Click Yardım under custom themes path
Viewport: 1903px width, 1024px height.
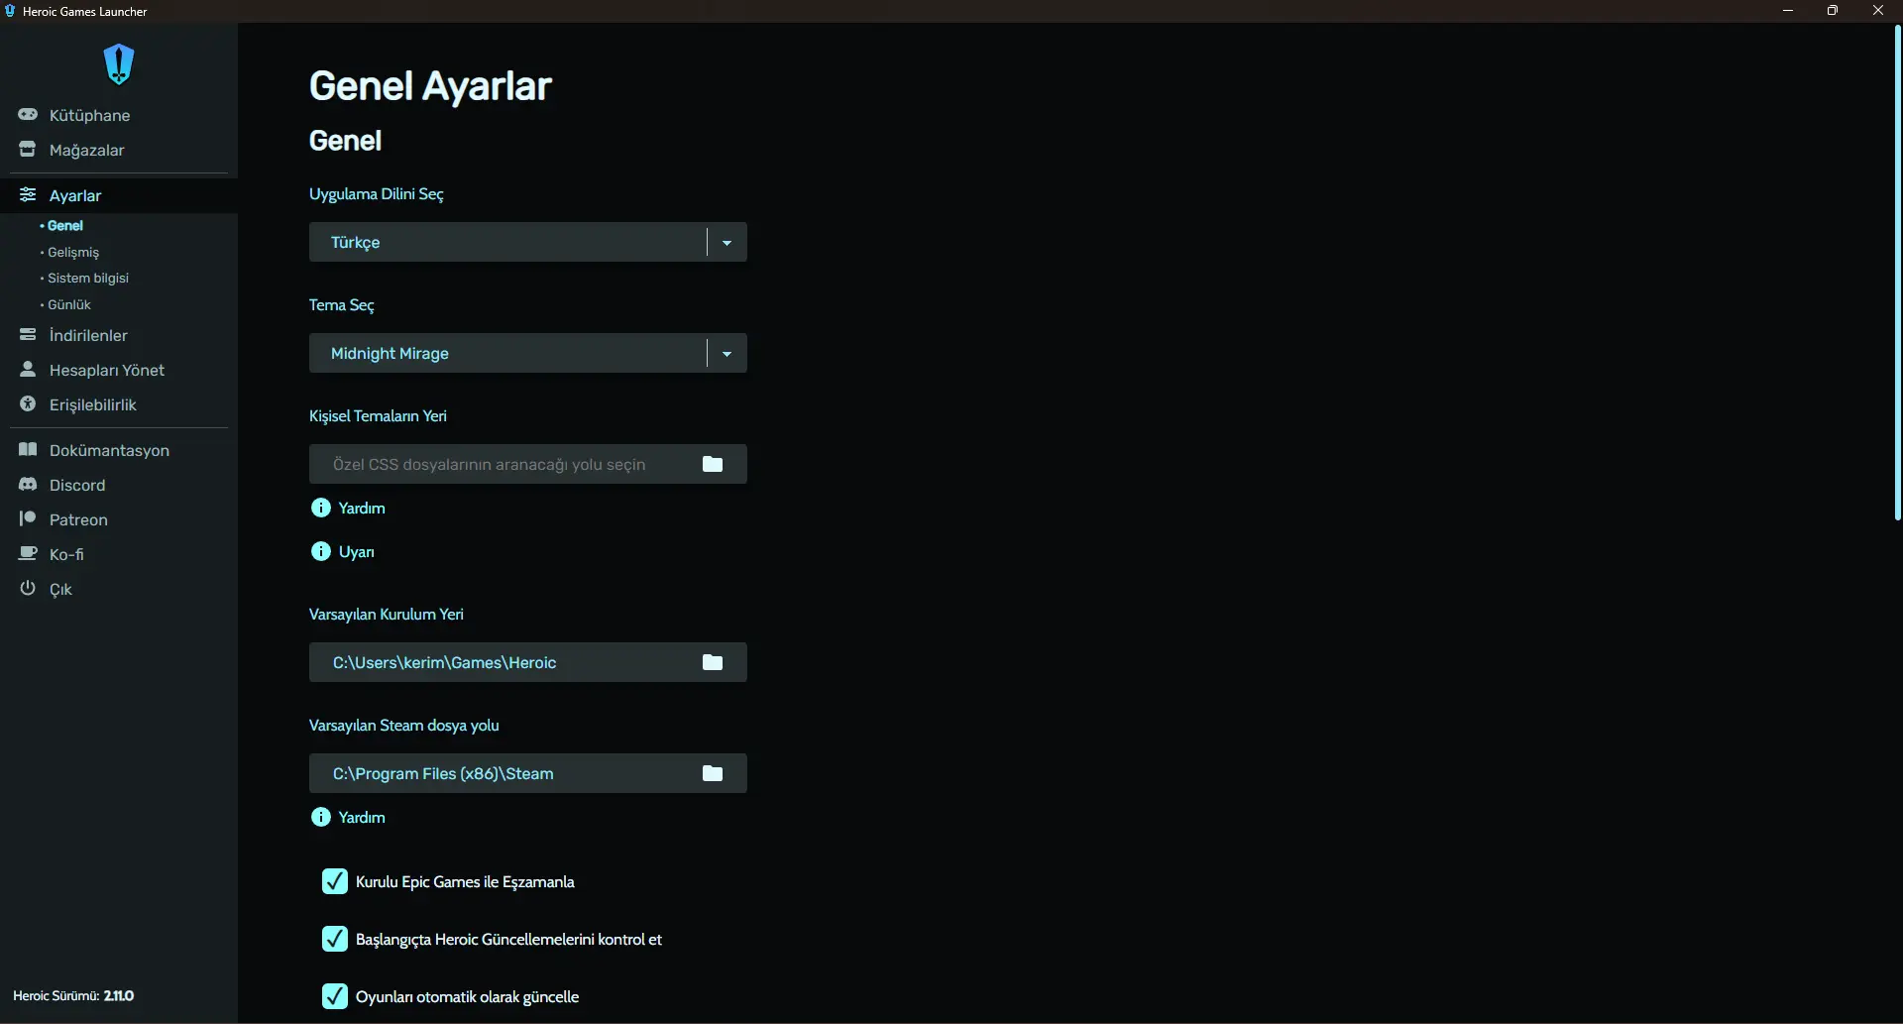(362, 508)
